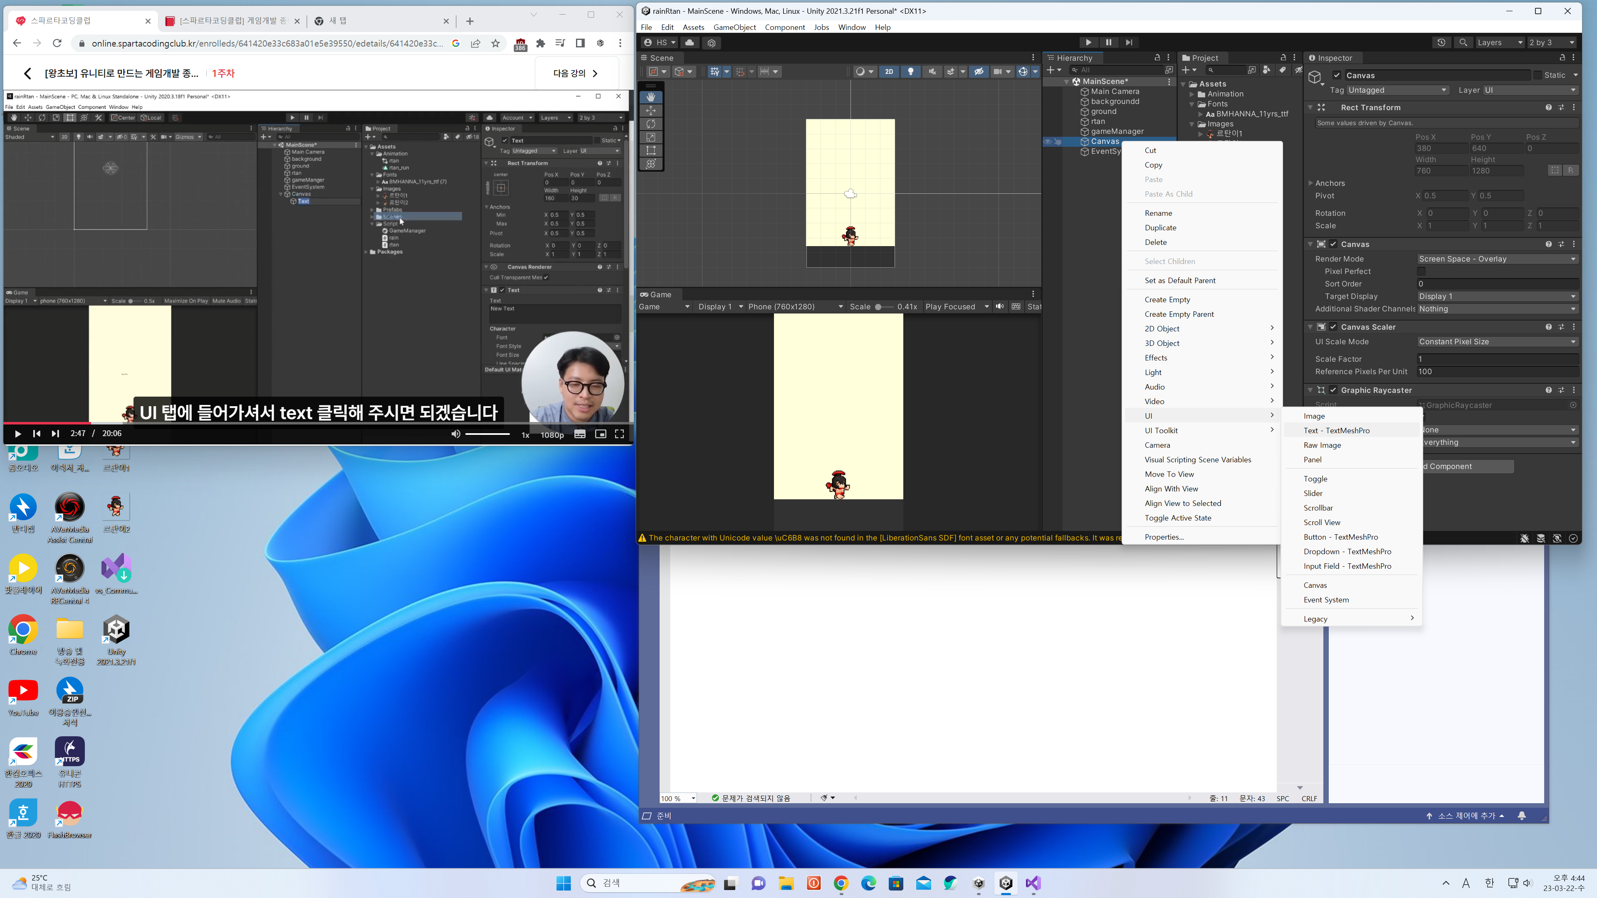Image resolution: width=1597 pixels, height=898 pixels.
Task: Click the Unity Pause button in toolbar
Action: [1108, 43]
